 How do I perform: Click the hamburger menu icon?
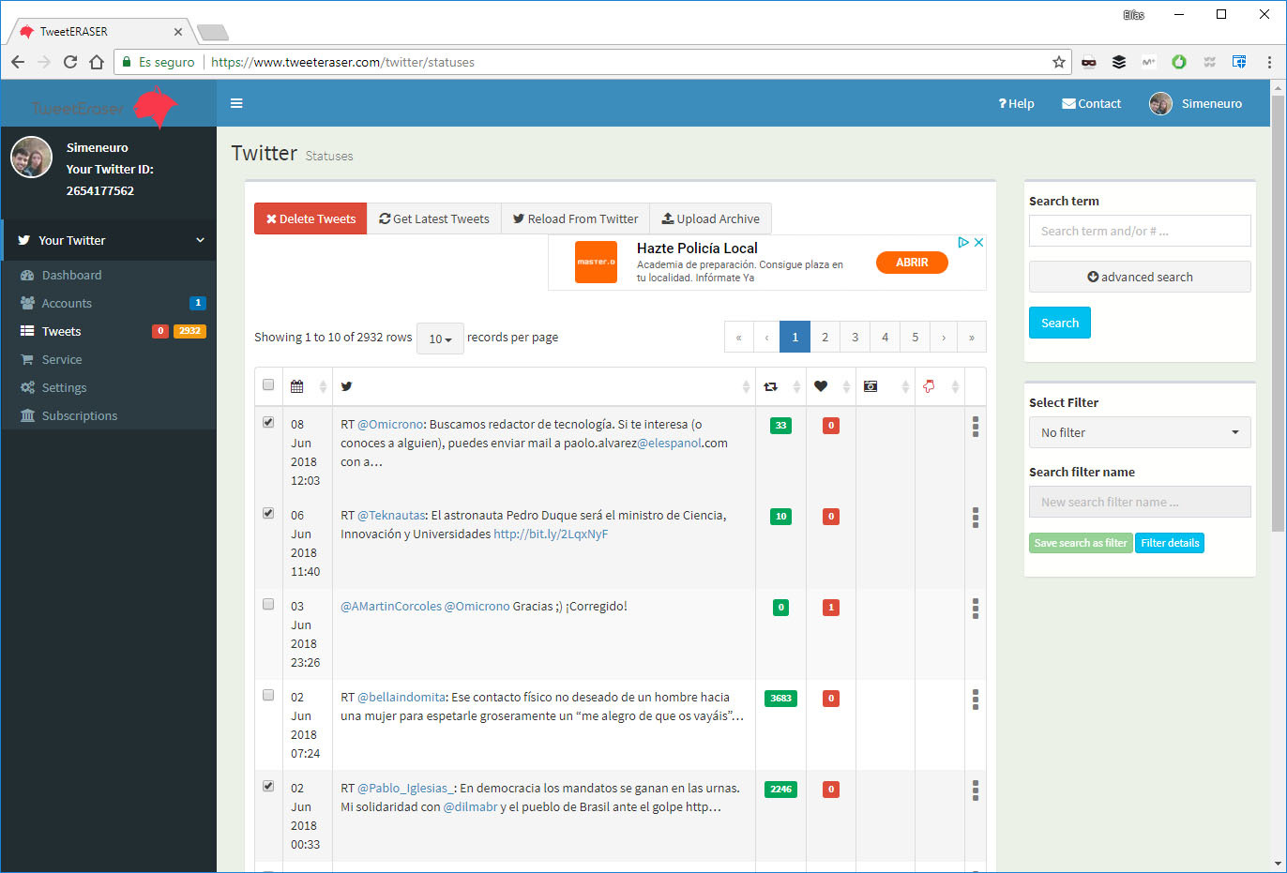click(236, 103)
